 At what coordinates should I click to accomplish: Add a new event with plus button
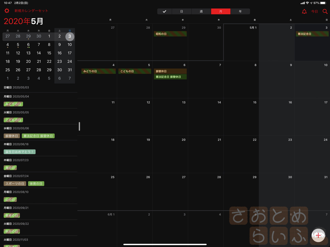coord(318,235)
